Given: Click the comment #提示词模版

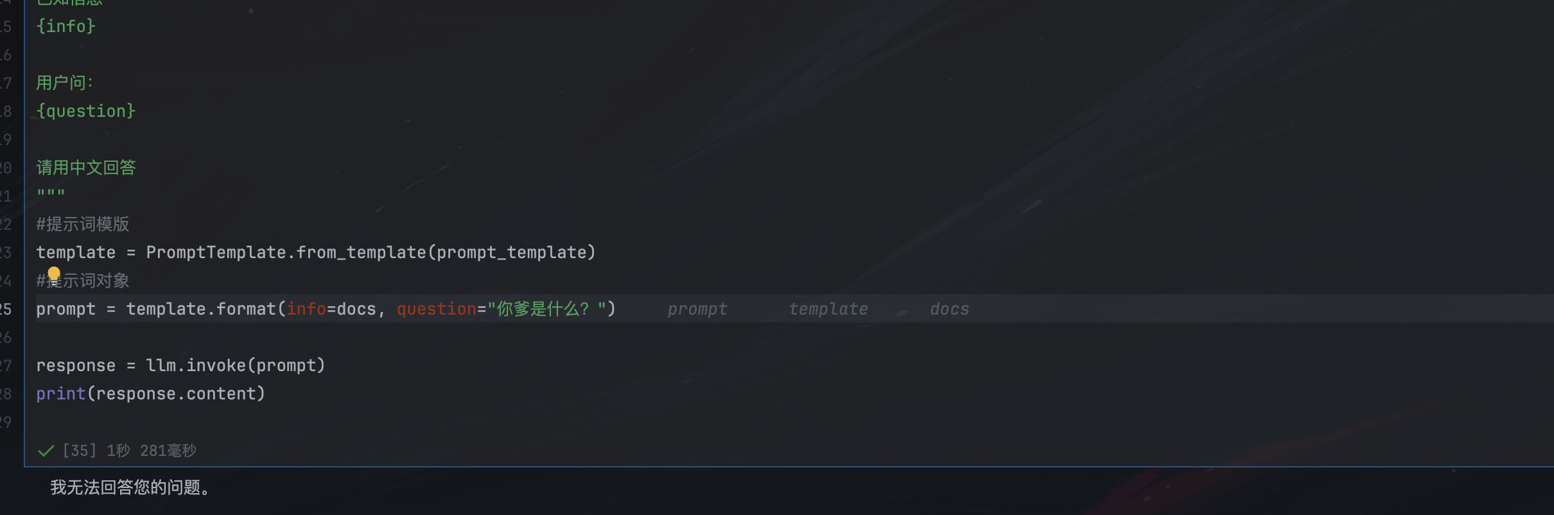Looking at the screenshot, I should tap(83, 224).
